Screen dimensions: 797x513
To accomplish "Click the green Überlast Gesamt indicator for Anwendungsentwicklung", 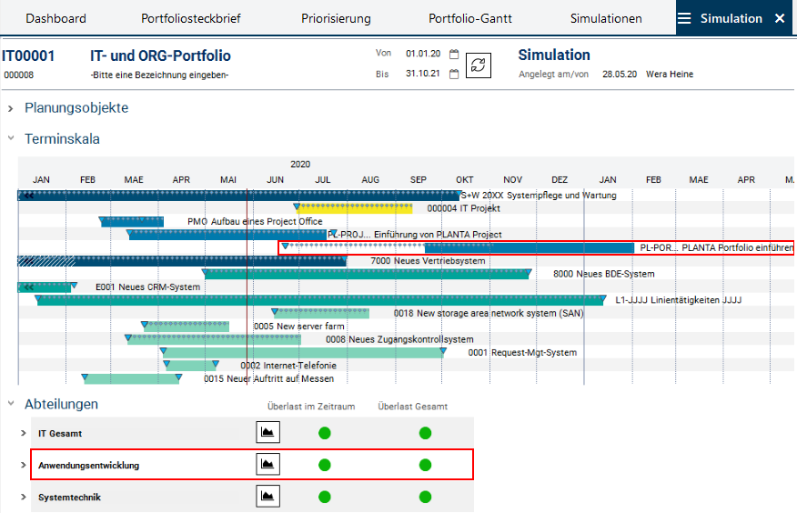I will coord(425,465).
